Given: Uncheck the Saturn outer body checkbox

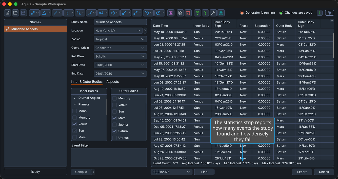Looking at the screenshot, I should (114, 131).
